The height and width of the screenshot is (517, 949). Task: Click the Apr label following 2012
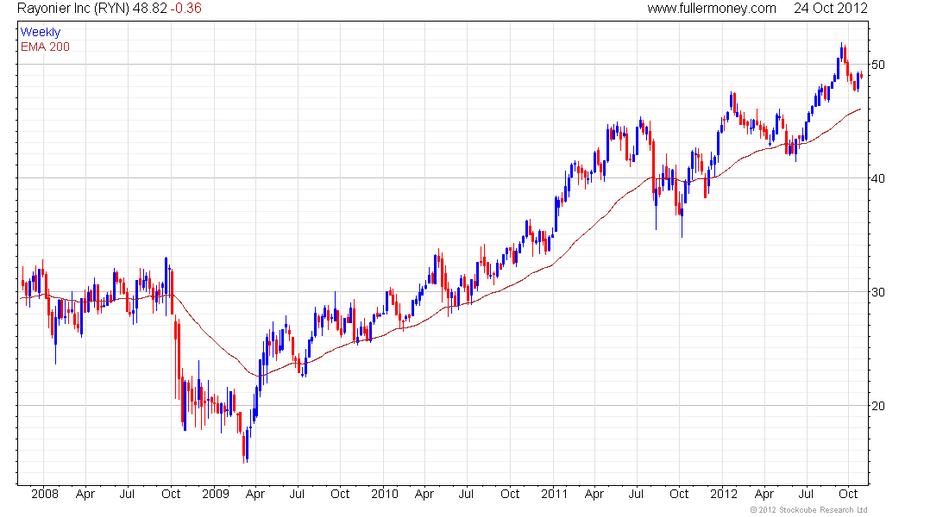[x=764, y=494]
